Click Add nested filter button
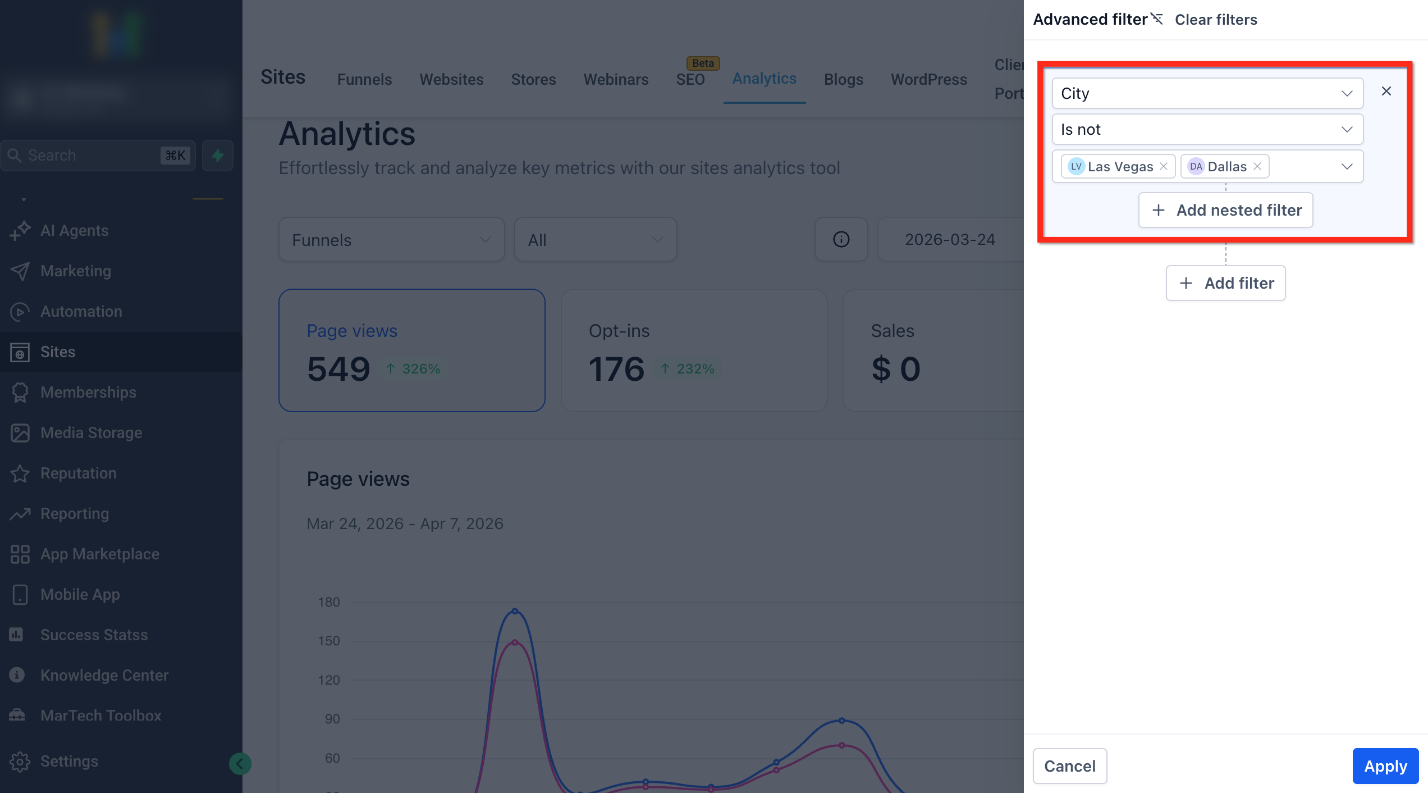1428x793 pixels. coord(1225,210)
